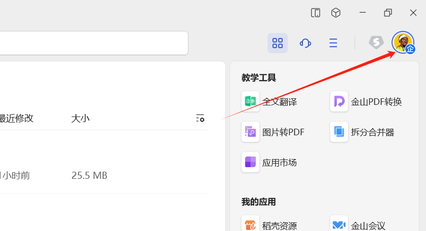Screen dimensions: 426x231
Task: Open the three-line list menu icon
Action: point(333,43)
